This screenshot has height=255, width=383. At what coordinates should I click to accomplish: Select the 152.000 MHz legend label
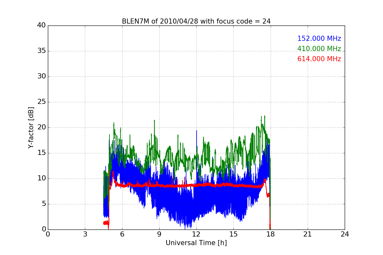319,39
